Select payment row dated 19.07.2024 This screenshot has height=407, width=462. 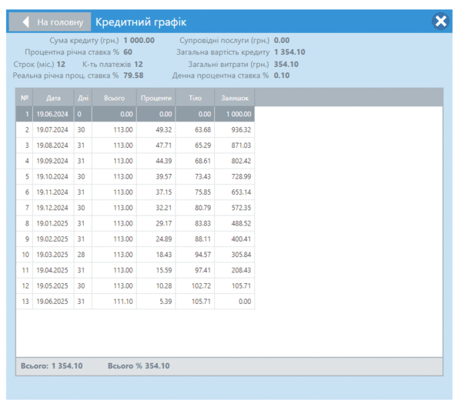pyautogui.click(x=53, y=130)
